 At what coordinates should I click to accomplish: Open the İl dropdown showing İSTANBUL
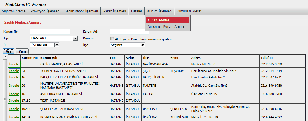click(x=57, y=45)
